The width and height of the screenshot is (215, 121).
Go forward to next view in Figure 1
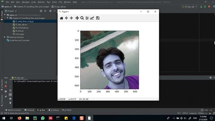pos(71,18)
